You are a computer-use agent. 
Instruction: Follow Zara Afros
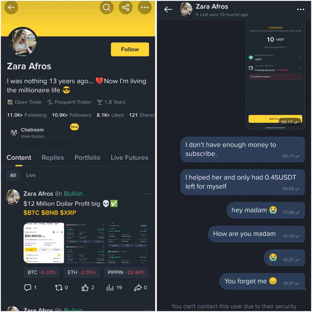pyautogui.click(x=130, y=49)
